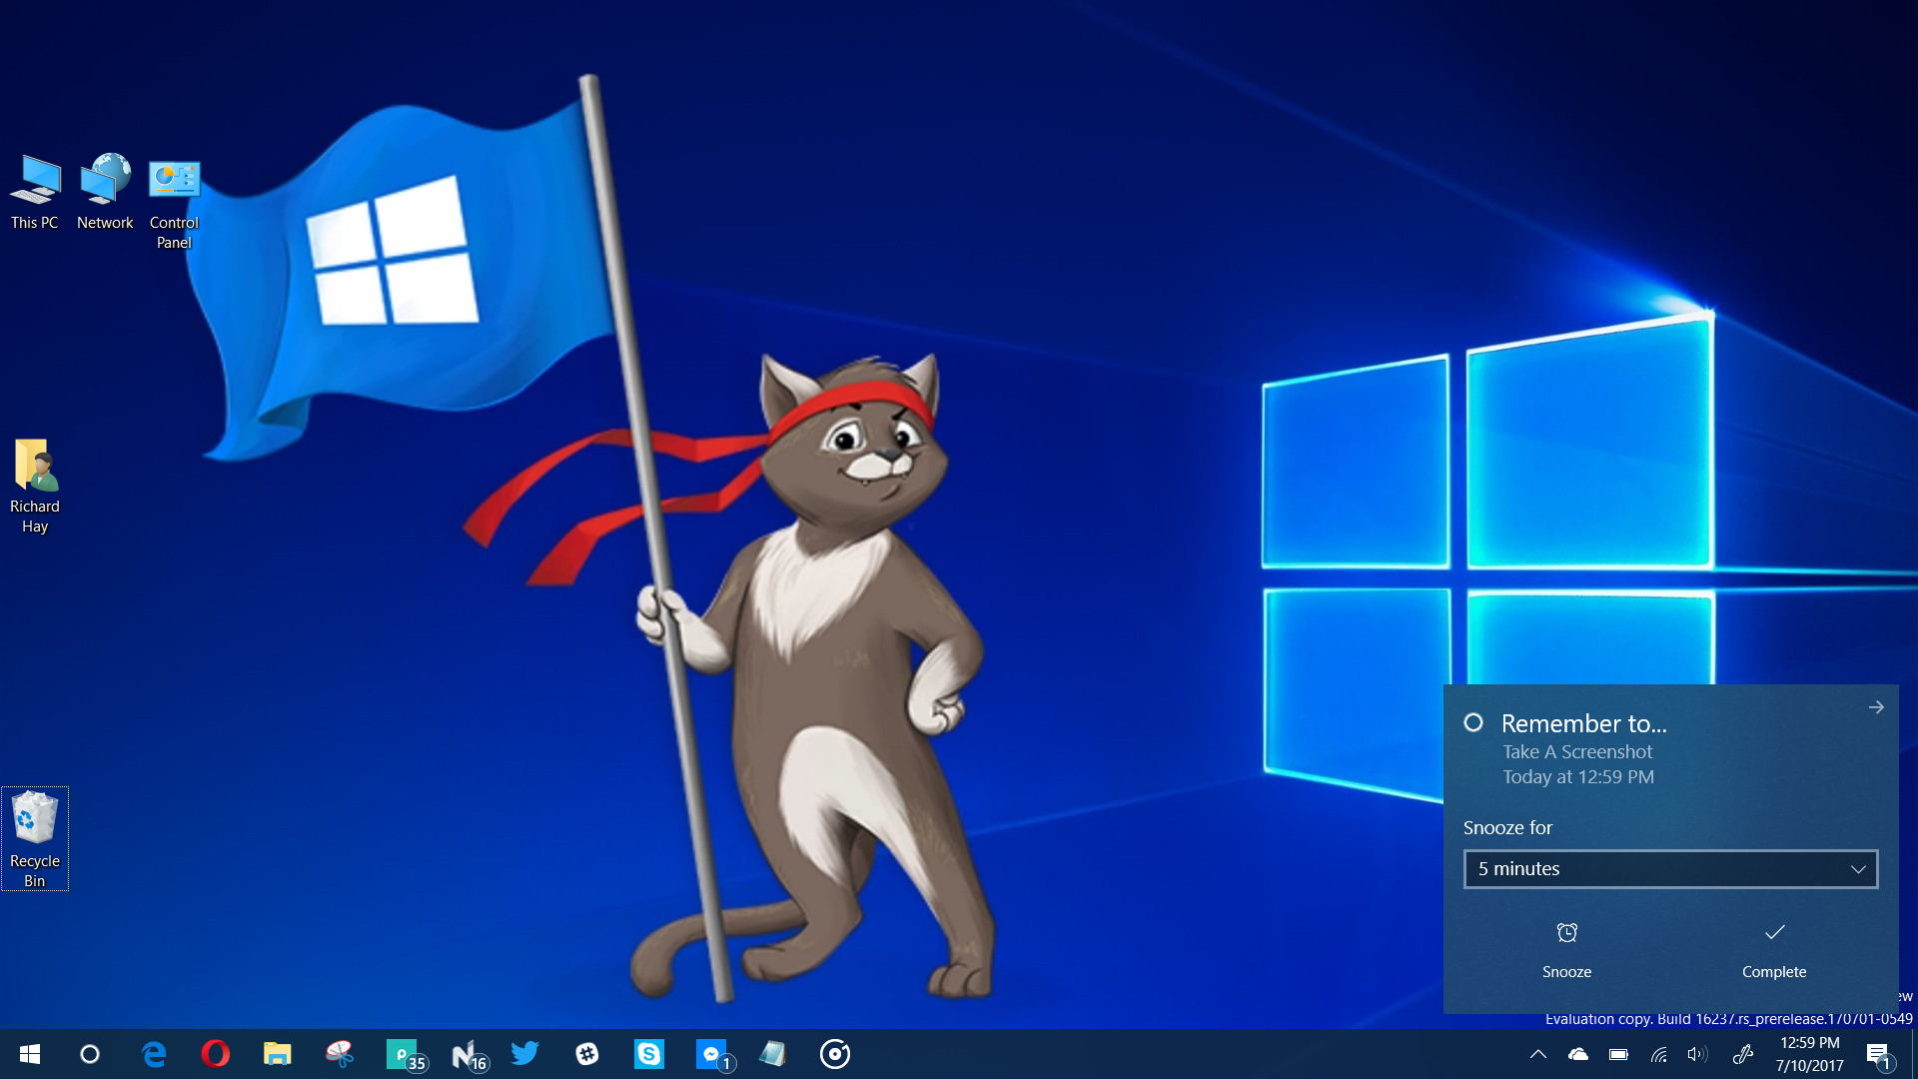The image size is (1918, 1079).
Task: Click Cortana circle in the taskbar
Action: tap(90, 1054)
